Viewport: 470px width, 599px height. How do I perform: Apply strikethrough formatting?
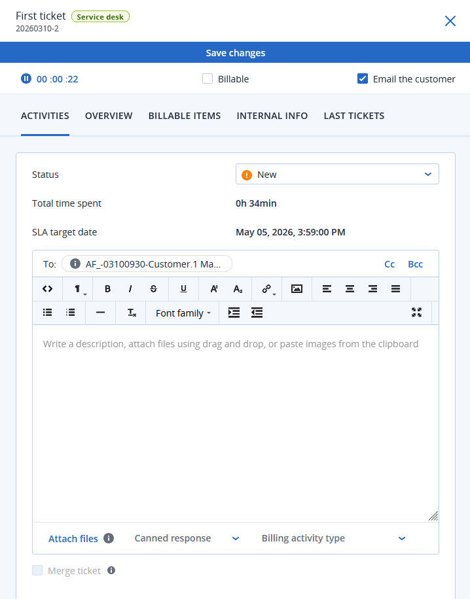[x=153, y=288]
